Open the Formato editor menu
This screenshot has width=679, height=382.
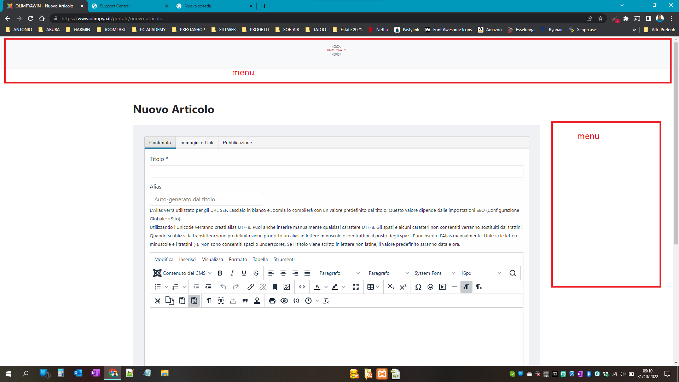pyautogui.click(x=238, y=259)
